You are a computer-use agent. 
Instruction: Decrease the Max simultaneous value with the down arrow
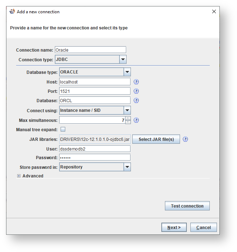click(128, 122)
